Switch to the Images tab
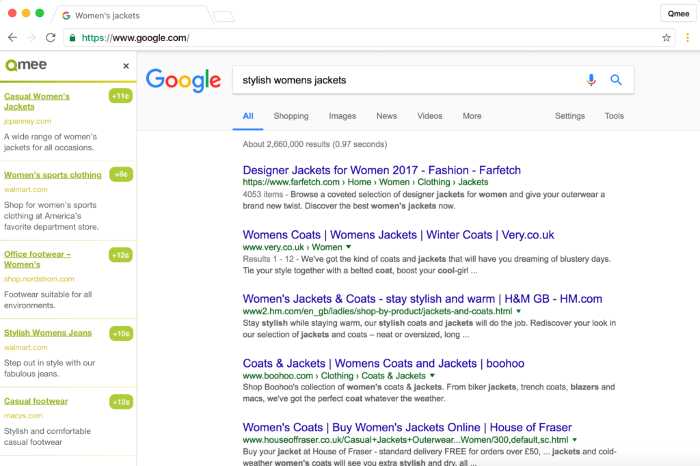This screenshot has width=700, height=466. click(342, 116)
